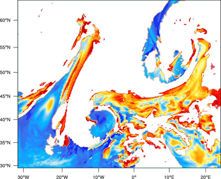Click the 45°N latitude label

pyautogui.click(x=5, y=96)
